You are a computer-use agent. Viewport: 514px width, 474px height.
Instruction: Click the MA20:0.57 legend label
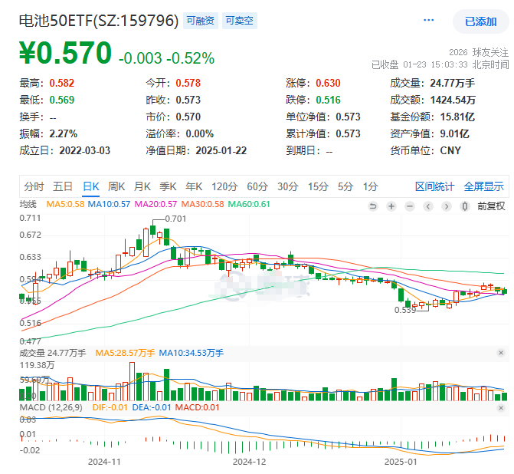[x=156, y=204]
